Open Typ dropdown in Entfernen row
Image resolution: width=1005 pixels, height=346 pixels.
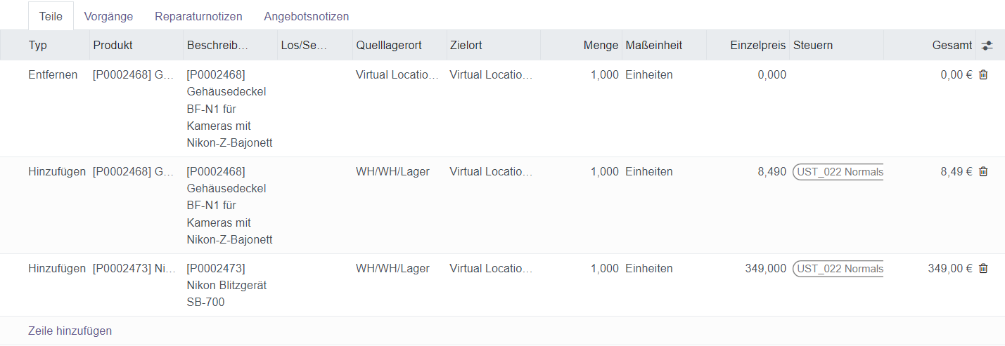coord(53,74)
